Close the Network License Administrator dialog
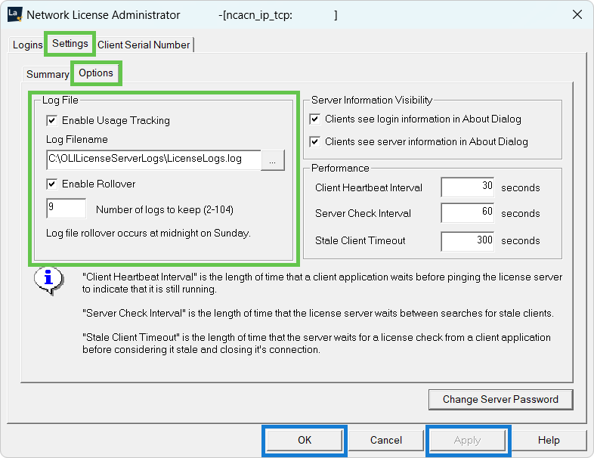Screen dimensions: 594x458 point(577,15)
